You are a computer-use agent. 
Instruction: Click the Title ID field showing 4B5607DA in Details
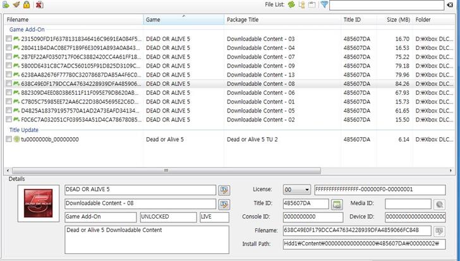306,203
